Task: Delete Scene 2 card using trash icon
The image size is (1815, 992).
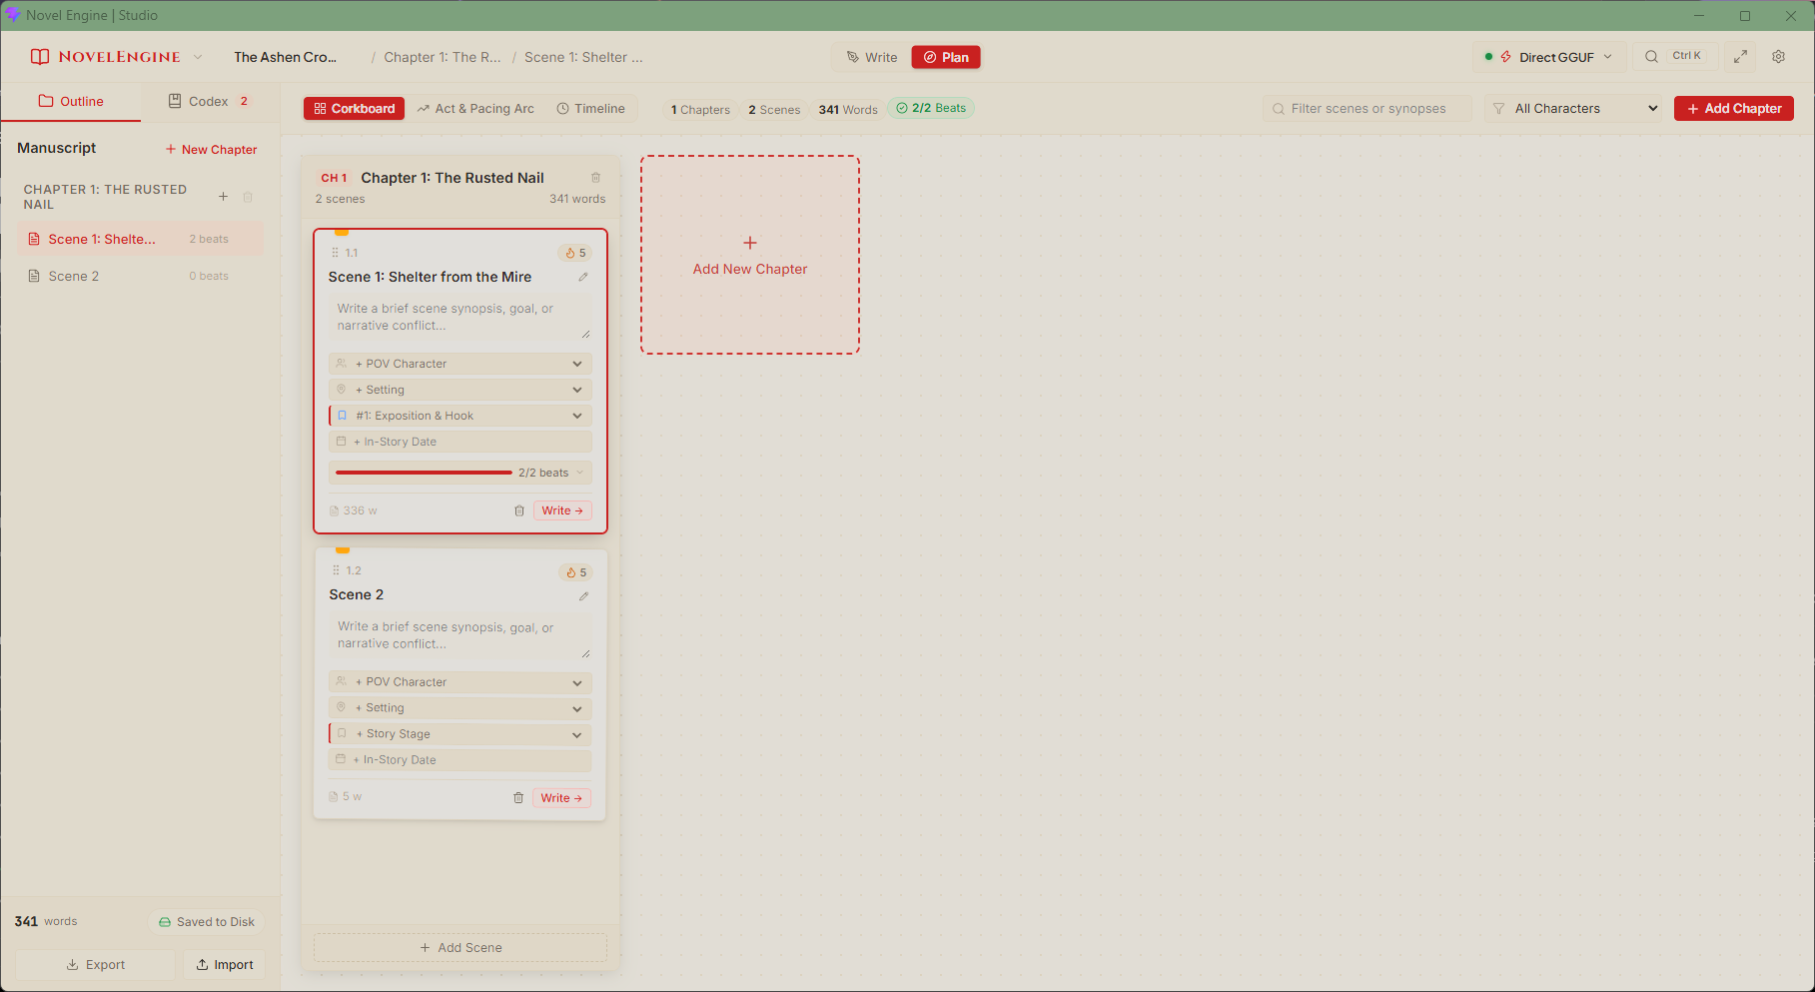Action: (x=518, y=798)
